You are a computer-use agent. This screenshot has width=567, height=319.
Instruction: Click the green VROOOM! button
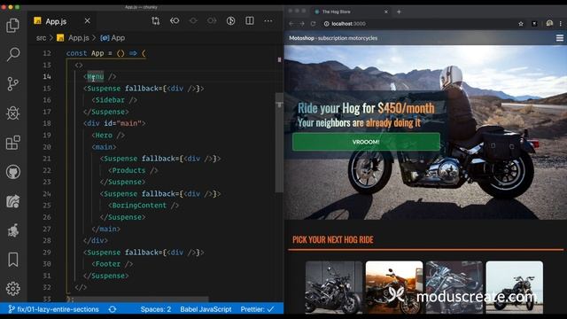tap(366, 142)
